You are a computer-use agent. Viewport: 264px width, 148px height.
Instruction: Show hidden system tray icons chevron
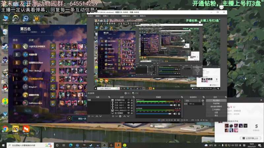pyautogui.click(x=219, y=145)
